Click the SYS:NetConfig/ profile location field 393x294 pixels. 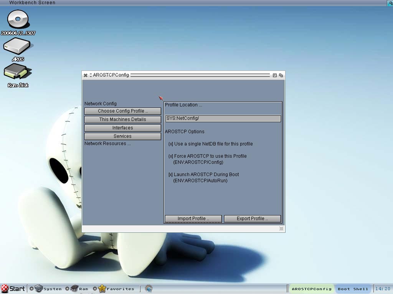223,119
